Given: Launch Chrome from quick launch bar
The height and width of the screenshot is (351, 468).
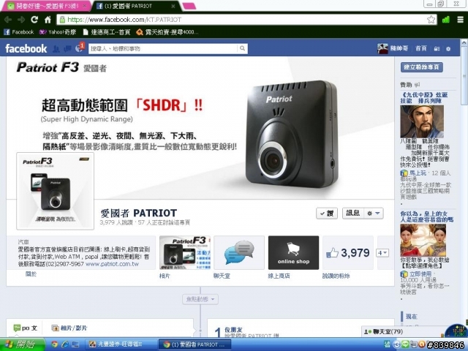Looking at the screenshot, I should [54, 344].
